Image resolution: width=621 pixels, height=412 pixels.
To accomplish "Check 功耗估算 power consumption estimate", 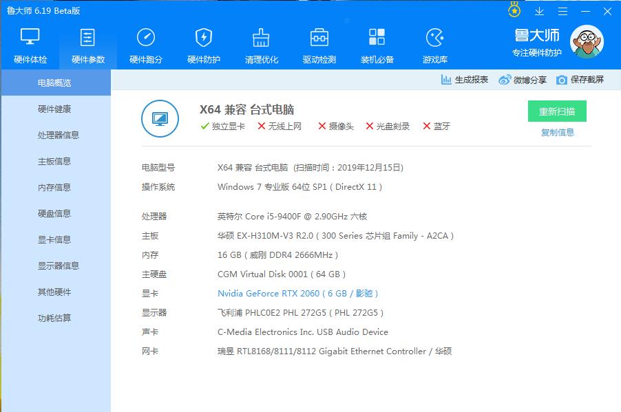I will [x=55, y=318].
